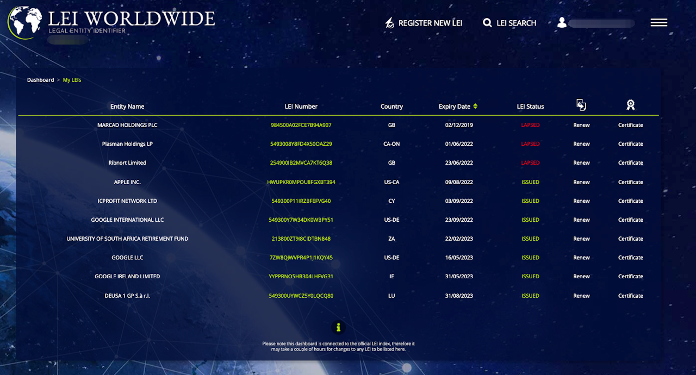View Certificate for DEUSA 1 GP S.à r.l.
This screenshot has height=375, width=696.
[x=631, y=296]
